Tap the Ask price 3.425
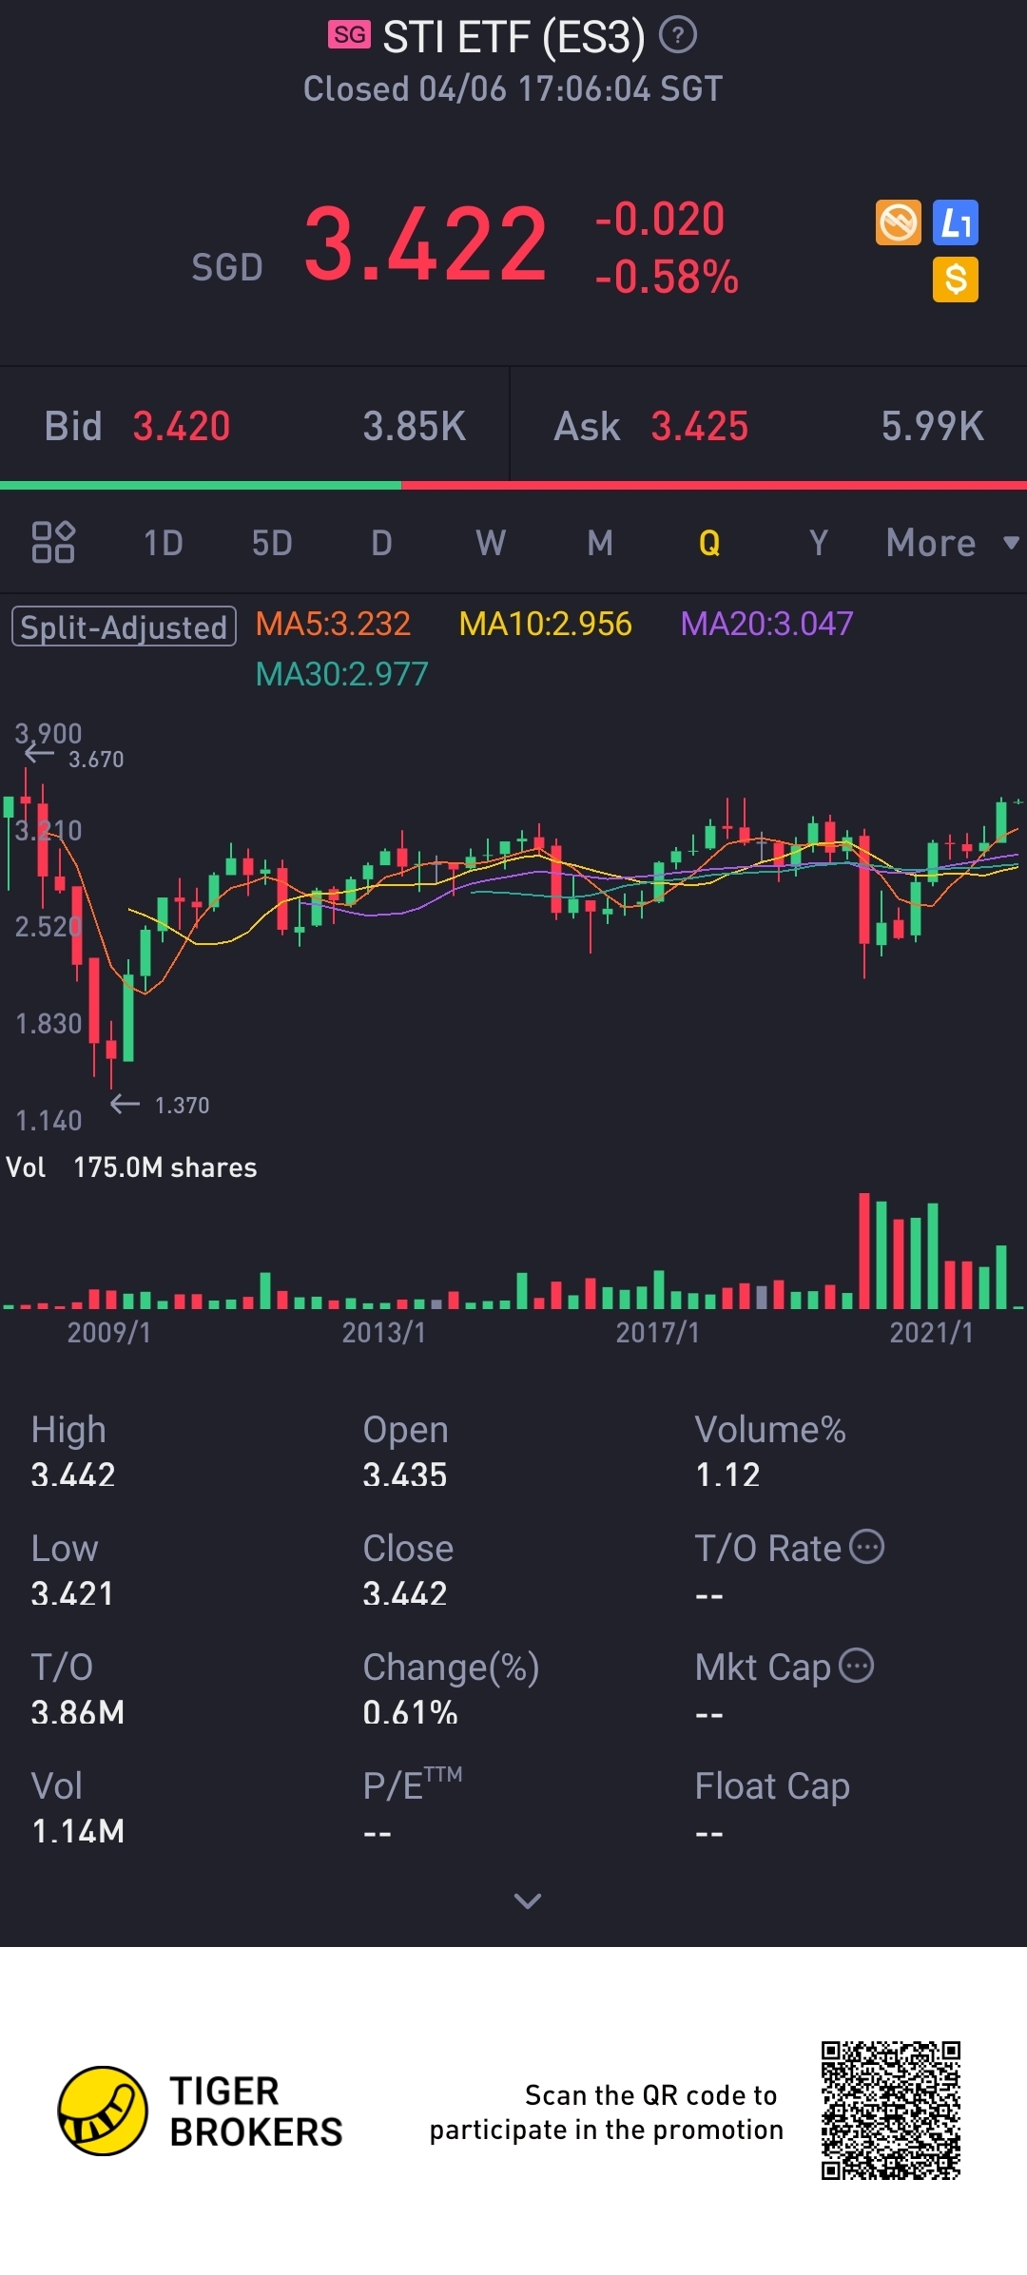The image size is (1027, 2275). tap(700, 426)
